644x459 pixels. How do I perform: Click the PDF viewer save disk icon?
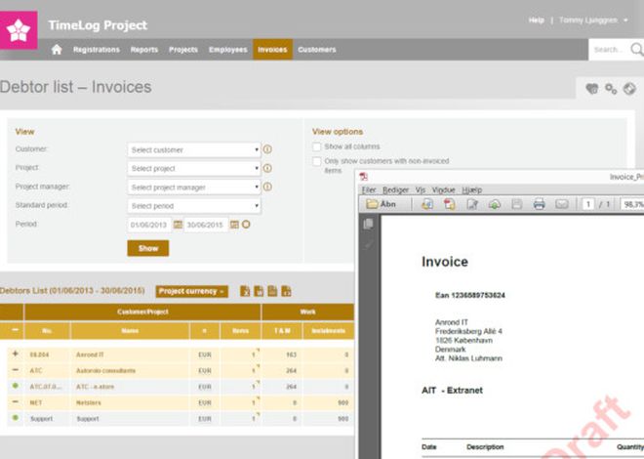tap(517, 204)
